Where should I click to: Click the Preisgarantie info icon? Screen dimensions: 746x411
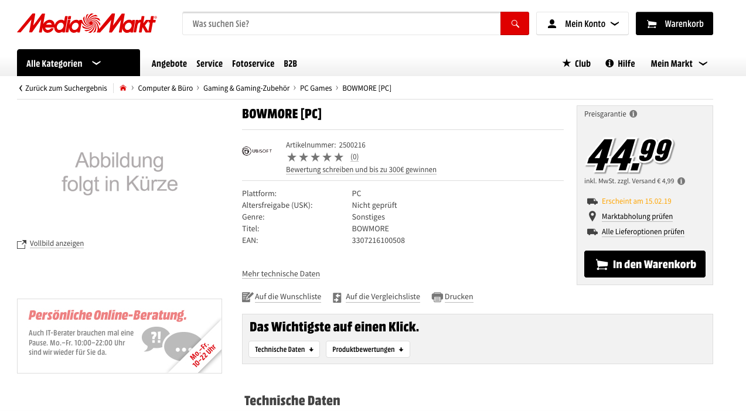(633, 114)
